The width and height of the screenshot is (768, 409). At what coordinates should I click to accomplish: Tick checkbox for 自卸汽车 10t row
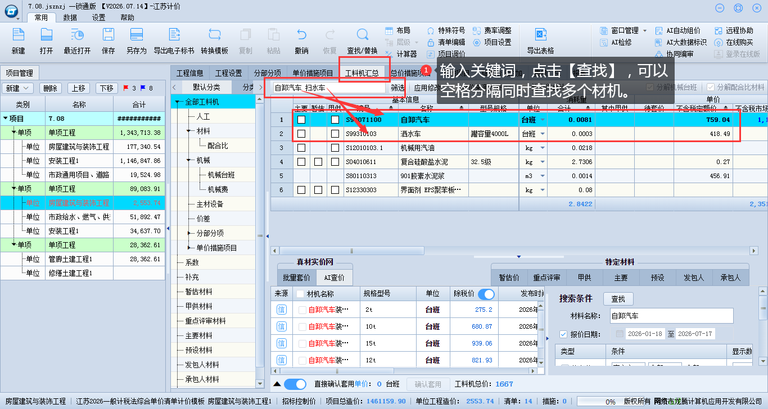click(x=302, y=326)
